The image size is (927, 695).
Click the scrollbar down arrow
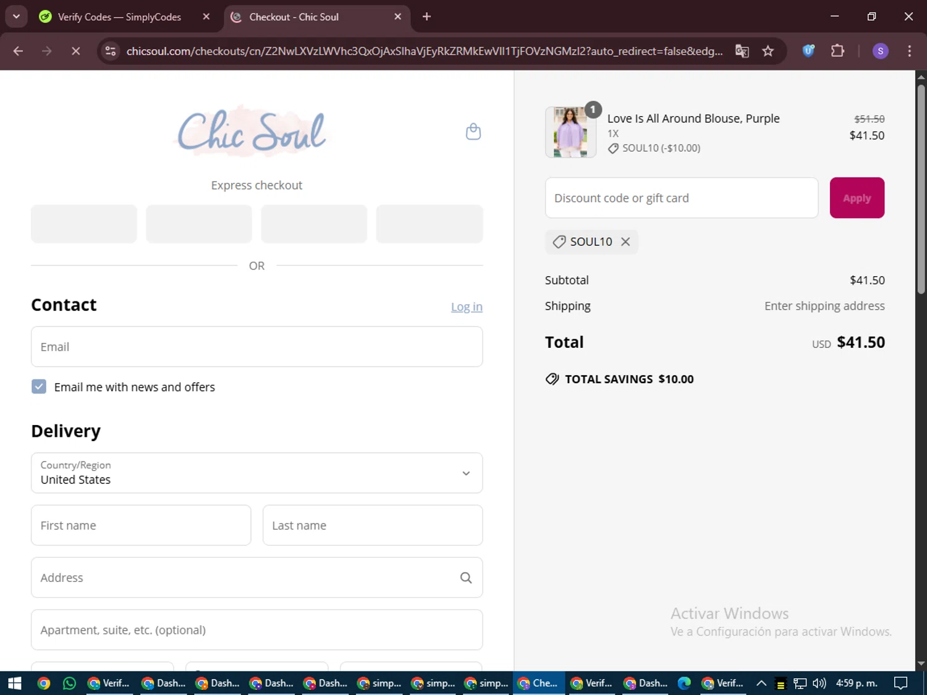[921, 664]
